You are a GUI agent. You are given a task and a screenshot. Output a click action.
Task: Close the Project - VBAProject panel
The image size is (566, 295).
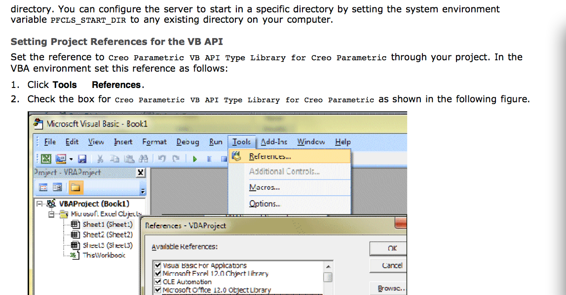(141, 172)
